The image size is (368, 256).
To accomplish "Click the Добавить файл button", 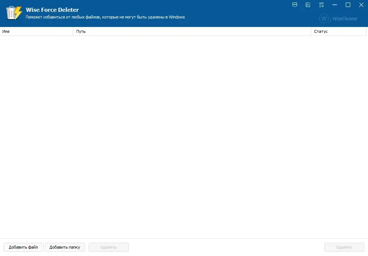I will (x=23, y=247).
